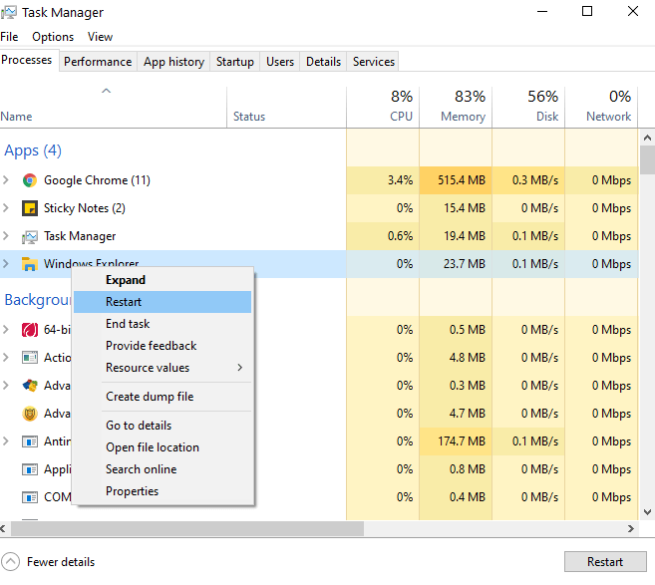The height and width of the screenshot is (585, 655).
Task: Click the shield icon of second Adva process
Action: [x=30, y=414]
